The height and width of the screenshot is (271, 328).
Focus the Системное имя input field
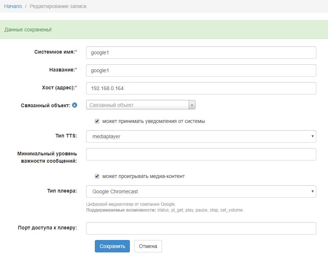click(x=201, y=53)
